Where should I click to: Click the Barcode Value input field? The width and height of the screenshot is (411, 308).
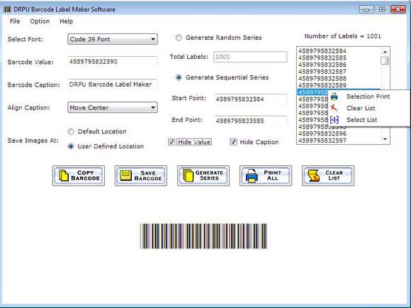click(113, 62)
